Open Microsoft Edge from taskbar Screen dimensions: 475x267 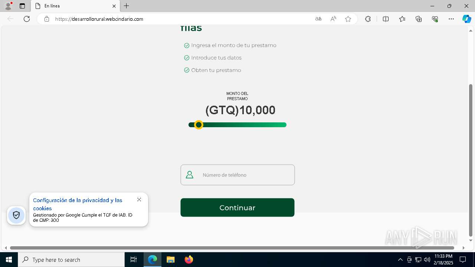pyautogui.click(x=153, y=260)
